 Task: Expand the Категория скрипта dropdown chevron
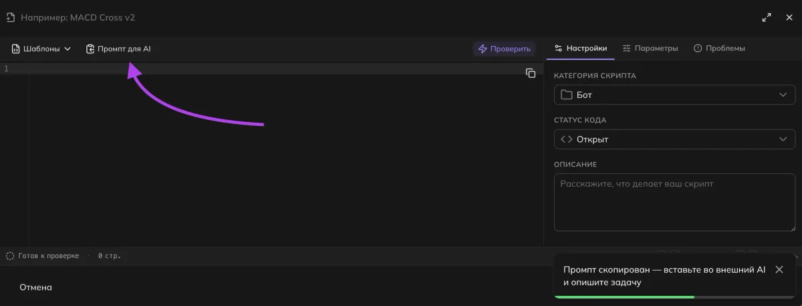(783, 95)
